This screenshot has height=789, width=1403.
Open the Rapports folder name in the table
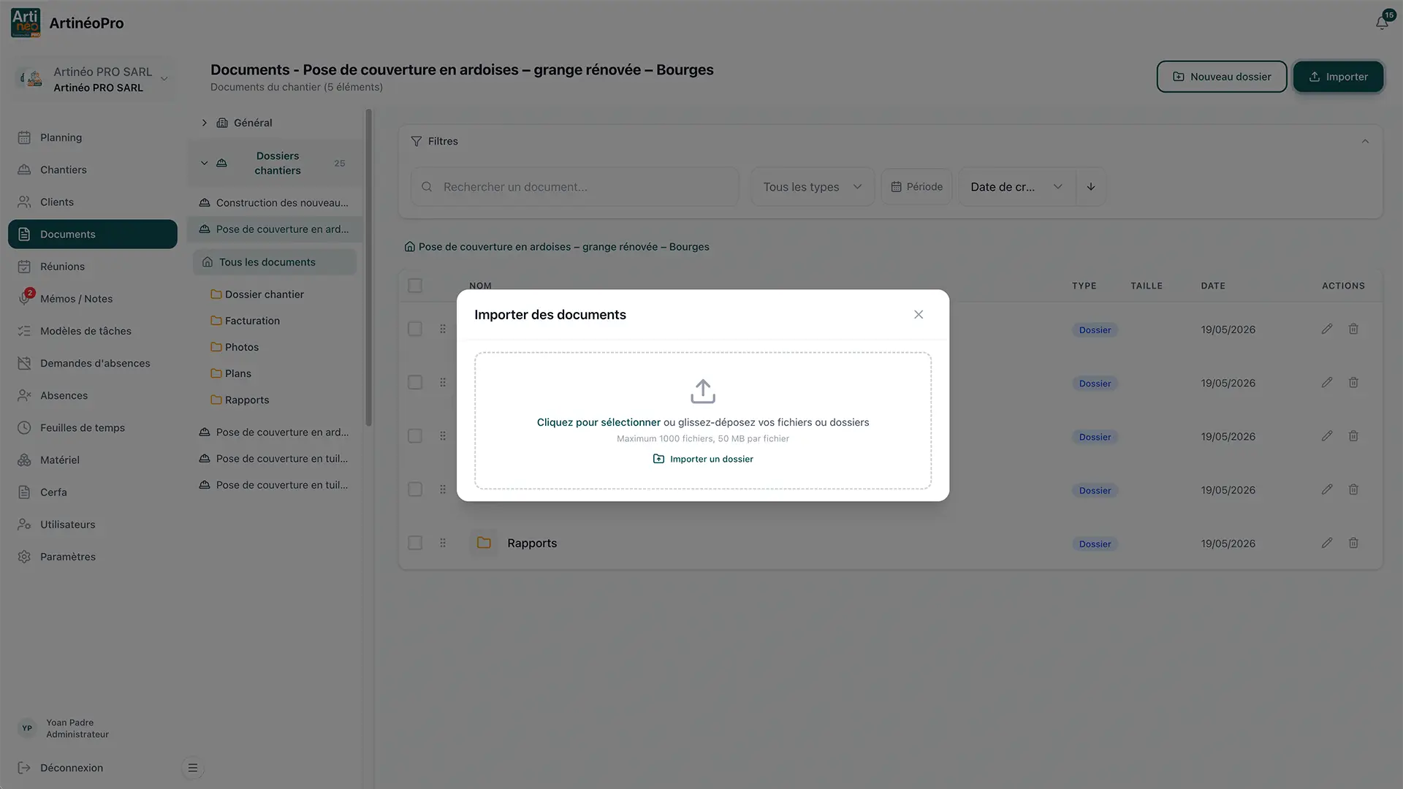(x=532, y=544)
